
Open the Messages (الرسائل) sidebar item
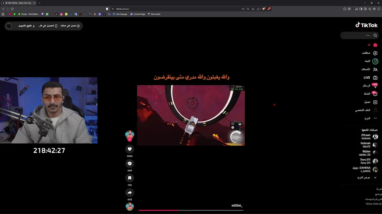(x=370, y=86)
